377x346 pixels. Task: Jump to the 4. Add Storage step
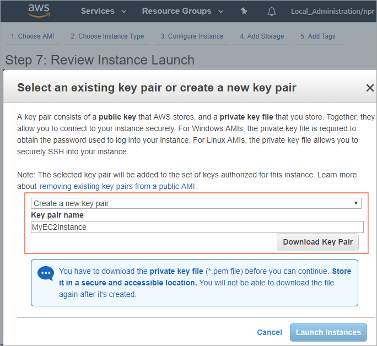[262, 36]
